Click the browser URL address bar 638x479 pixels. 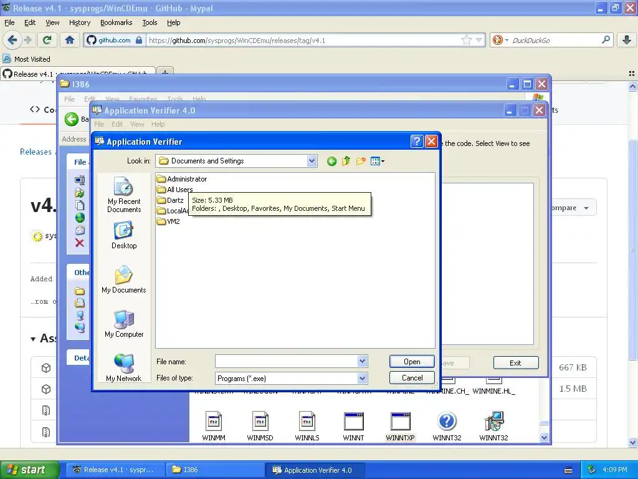coord(303,41)
